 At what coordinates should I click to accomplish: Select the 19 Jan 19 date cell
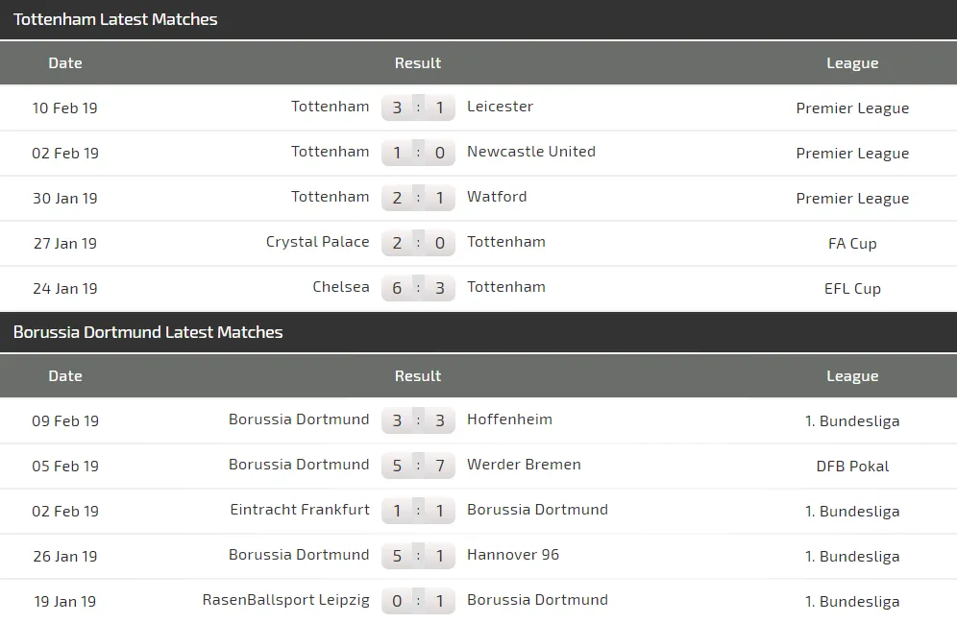tap(65, 602)
